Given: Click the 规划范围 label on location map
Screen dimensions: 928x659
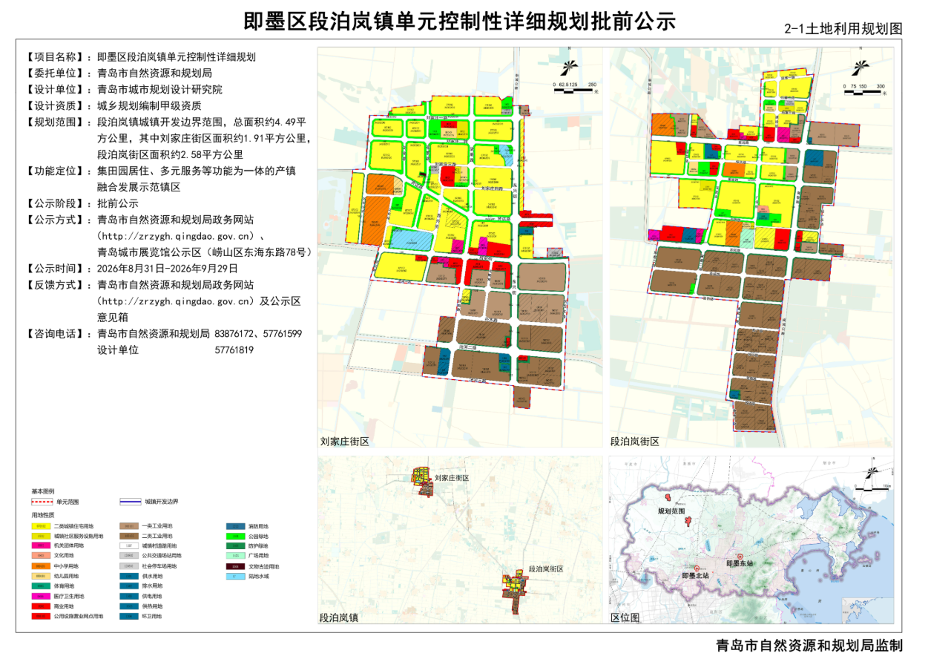Looking at the screenshot, I should (x=673, y=511).
